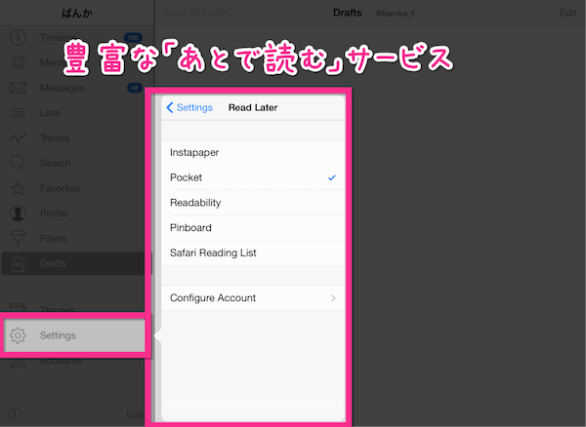Open Trends via the graph icon
The image size is (586, 427).
click(x=18, y=138)
